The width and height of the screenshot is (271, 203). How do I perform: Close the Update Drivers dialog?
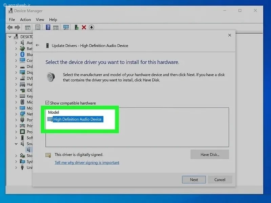tap(230, 35)
